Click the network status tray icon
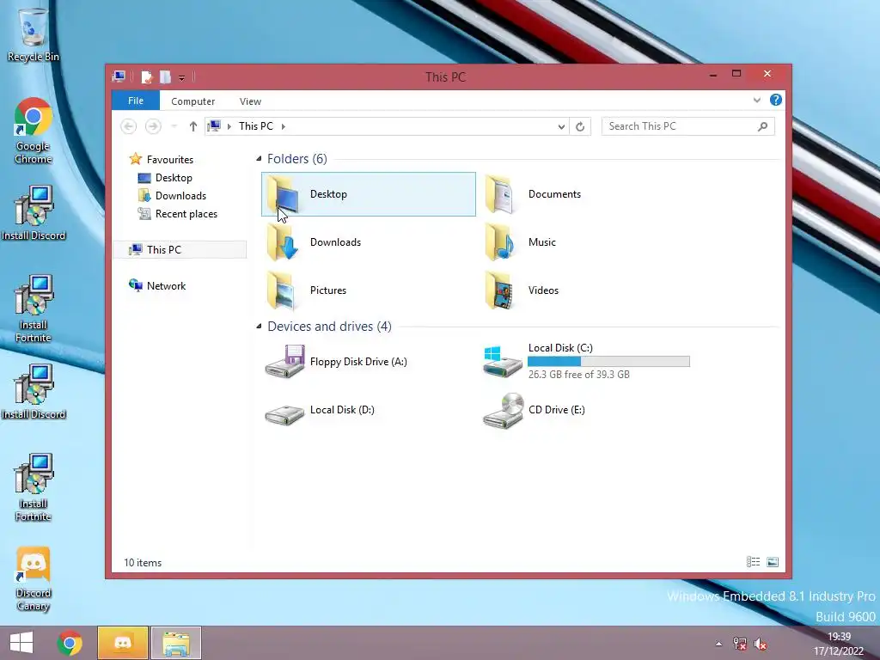Image resolution: width=880 pixels, height=660 pixels. 740,644
